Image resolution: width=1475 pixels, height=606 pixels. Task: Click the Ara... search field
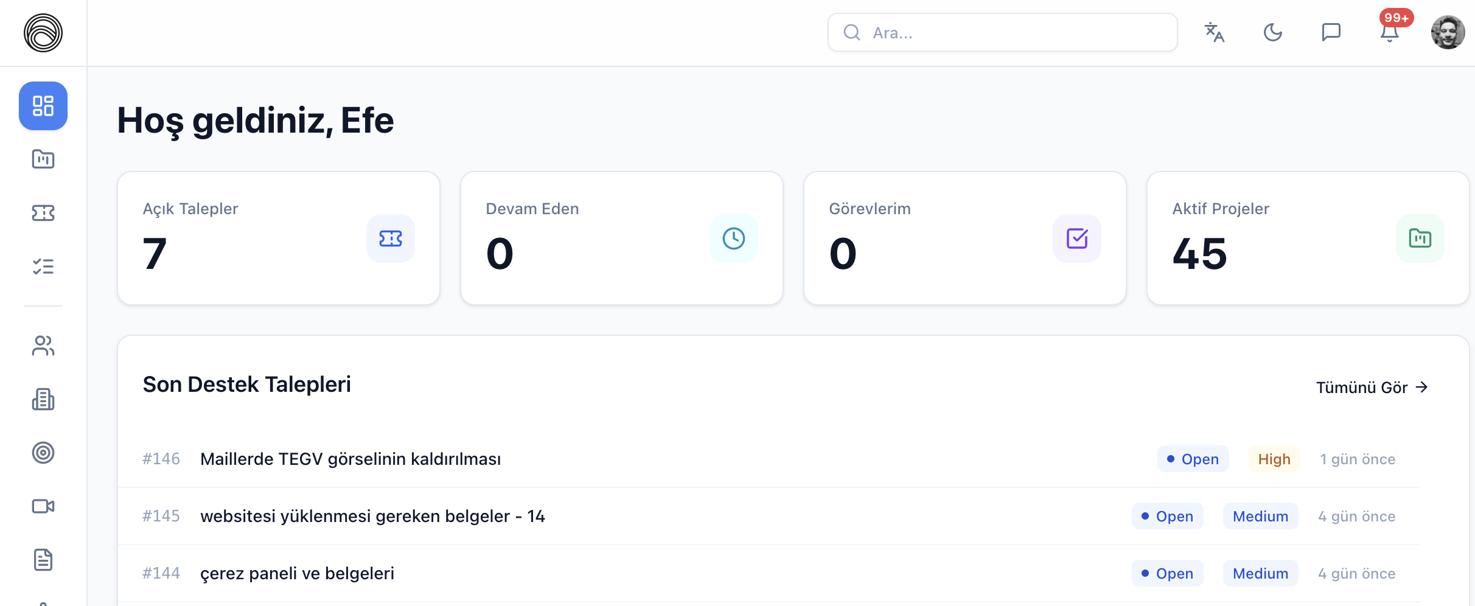coord(1003,32)
